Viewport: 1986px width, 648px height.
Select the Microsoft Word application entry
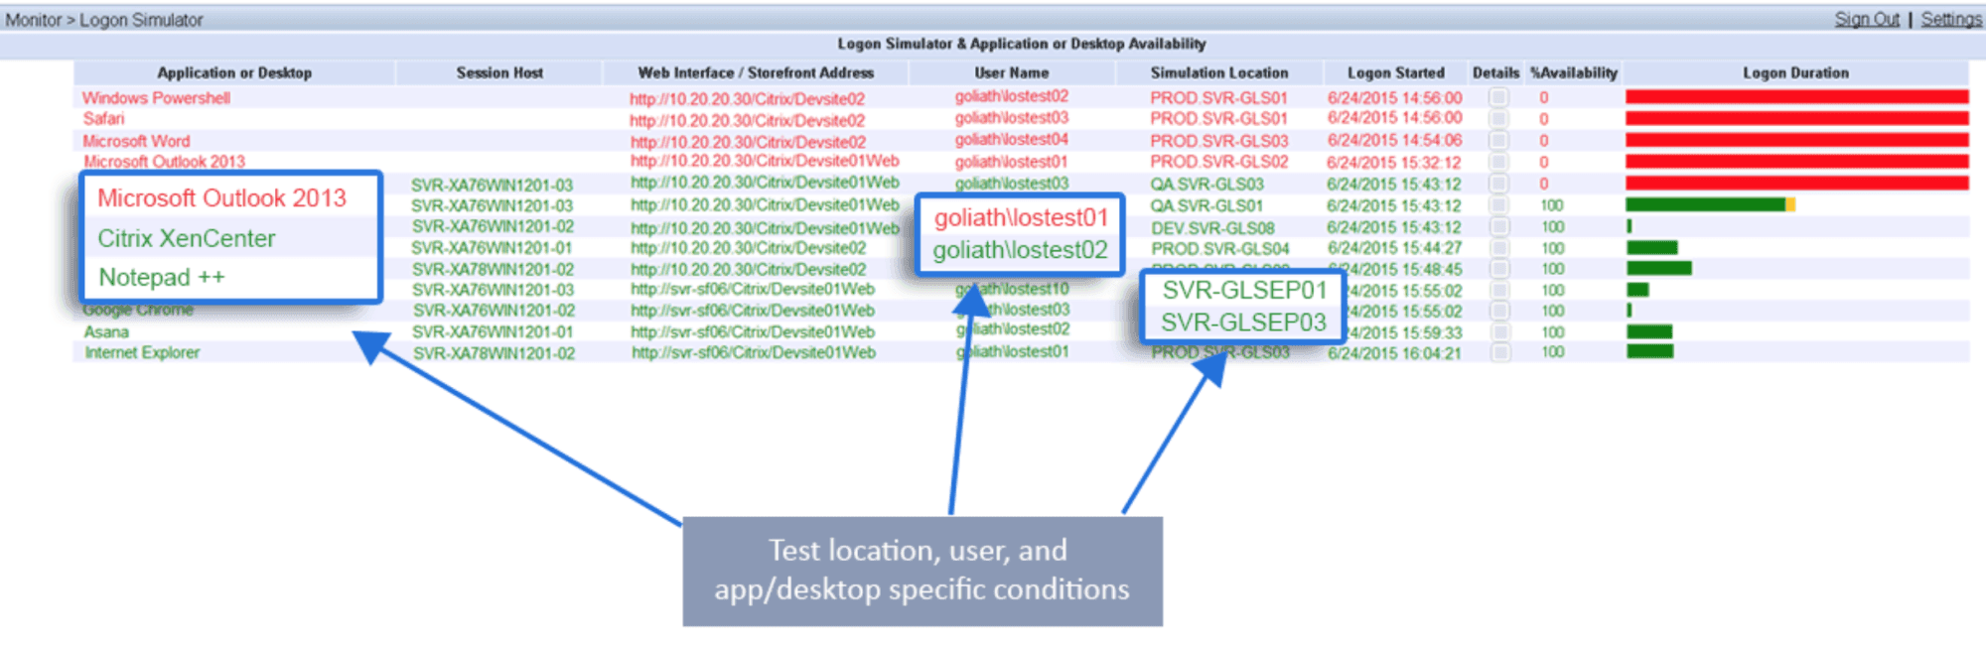point(136,141)
